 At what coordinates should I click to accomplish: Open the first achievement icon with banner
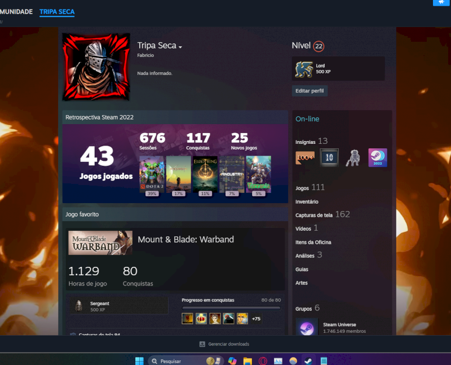[187, 319]
